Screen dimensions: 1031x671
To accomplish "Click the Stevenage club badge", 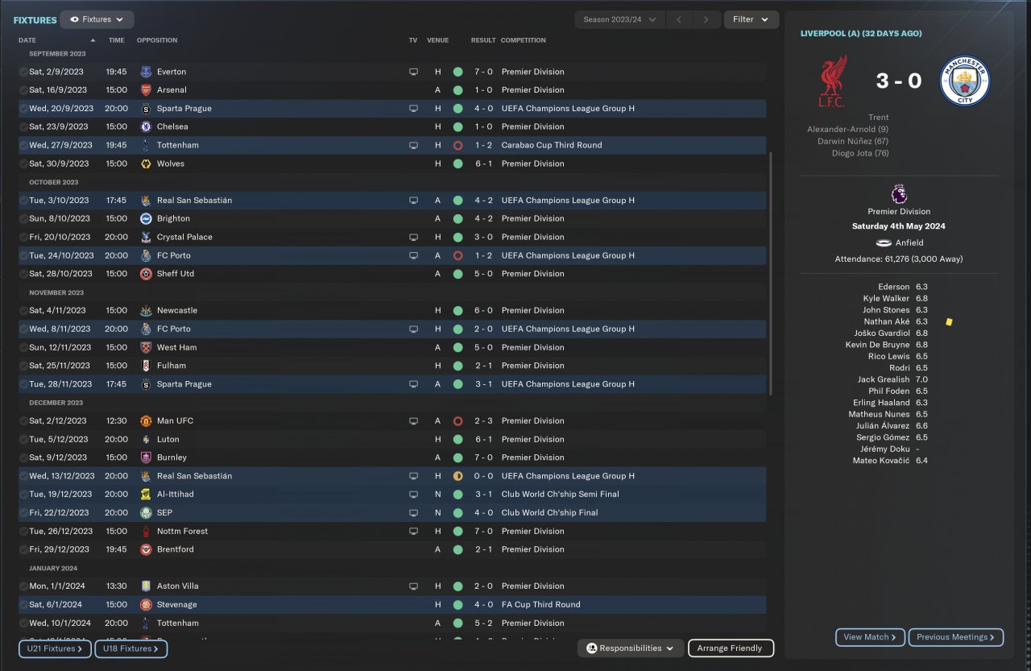I will (x=146, y=604).
